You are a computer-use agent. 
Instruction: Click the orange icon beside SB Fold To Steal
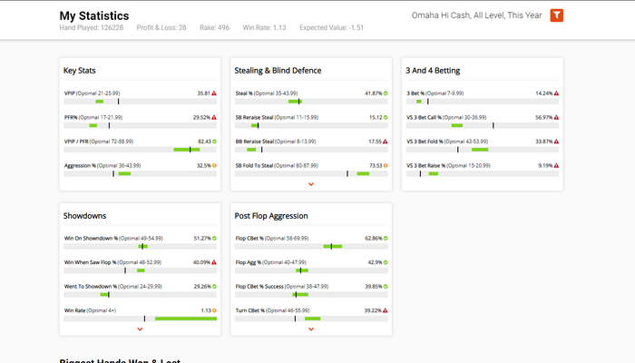pos(386,165)
